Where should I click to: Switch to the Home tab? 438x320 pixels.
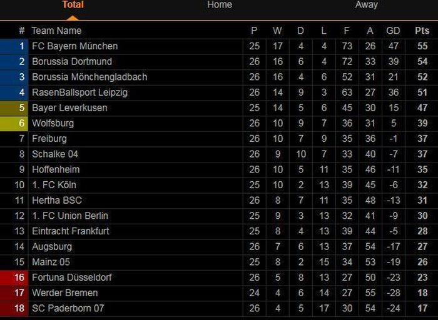tap(220, 5)
